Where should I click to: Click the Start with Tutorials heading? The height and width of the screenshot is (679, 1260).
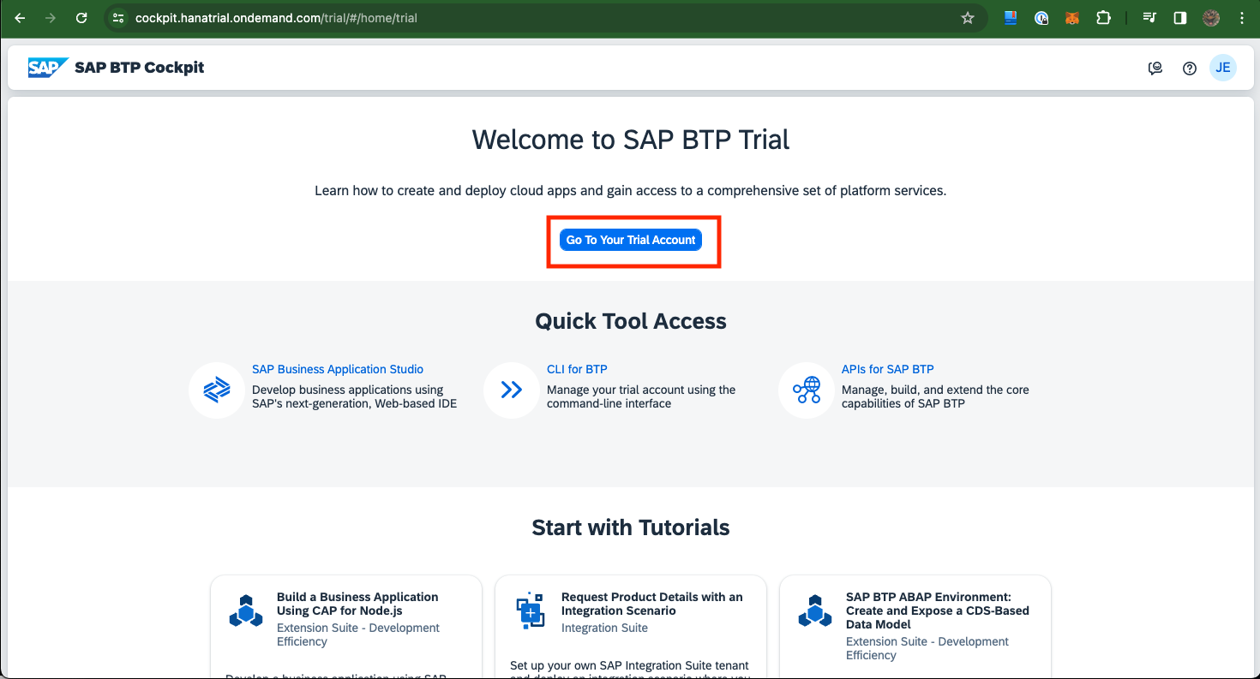(x=631, y=527)
